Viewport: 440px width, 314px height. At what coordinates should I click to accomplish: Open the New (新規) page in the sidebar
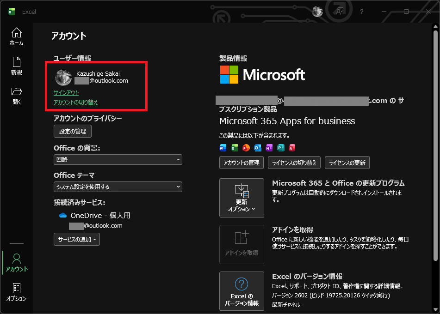(x=16, y=66)
